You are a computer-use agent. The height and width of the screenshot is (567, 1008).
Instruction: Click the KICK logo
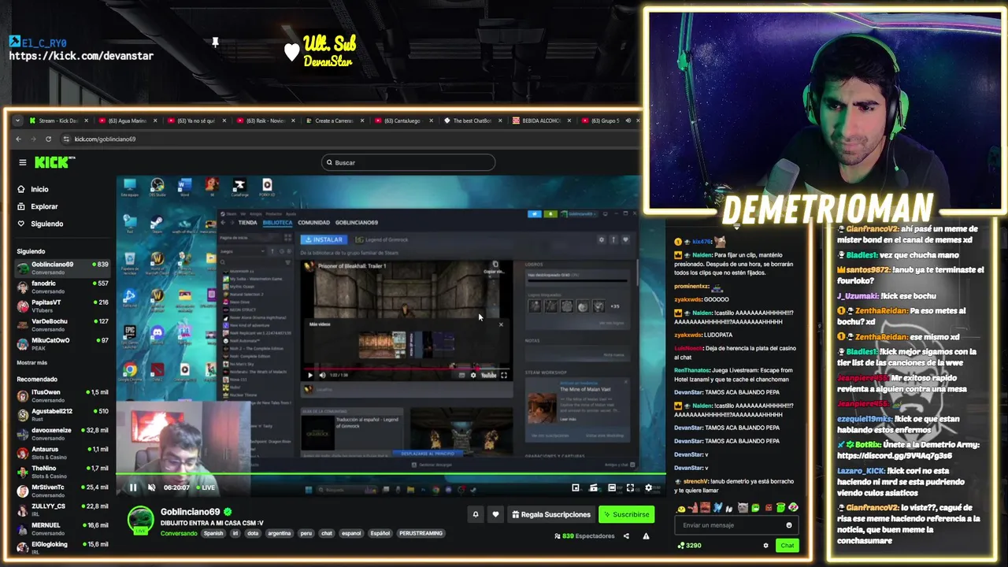[53, 162]
